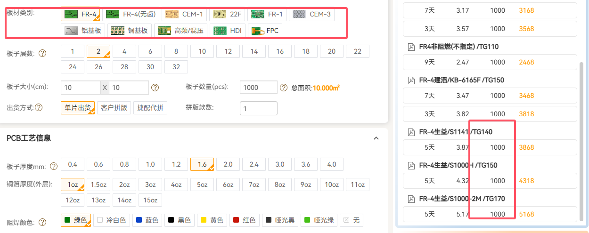The image size is (589, 233).
Task: Choose the 铜基板 copper board material
Action: click(x=130, y=31)
